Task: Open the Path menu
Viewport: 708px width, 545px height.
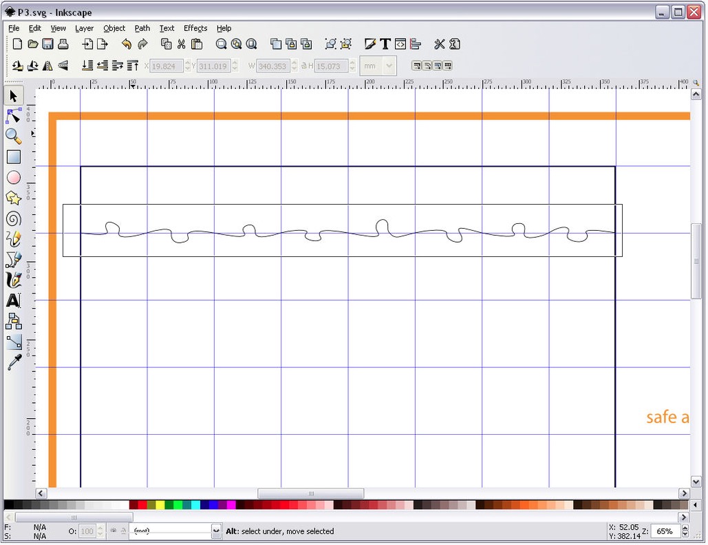Action: (x=142, y=28)
